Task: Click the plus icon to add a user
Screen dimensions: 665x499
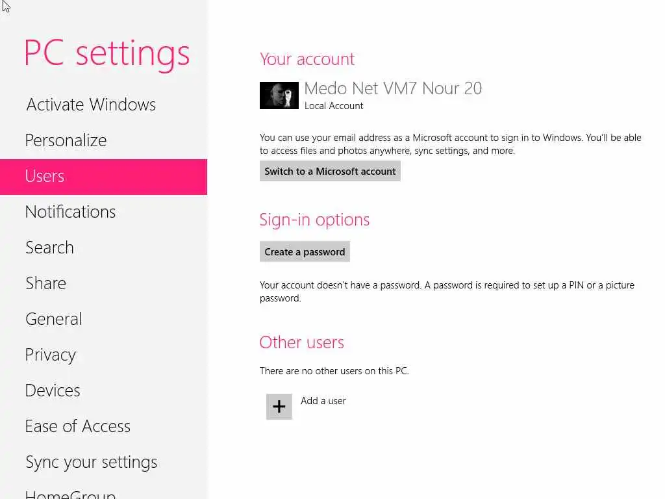Action: point(279,407)
